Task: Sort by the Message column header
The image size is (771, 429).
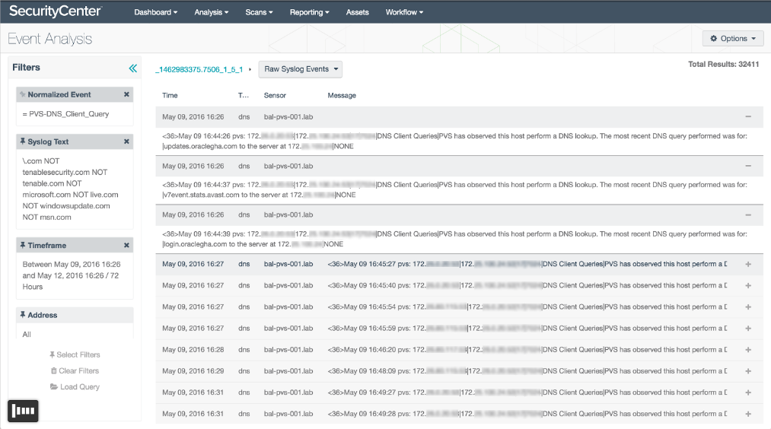Action: [342, 95]
